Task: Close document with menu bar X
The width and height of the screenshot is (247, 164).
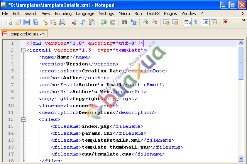Action: click(x=243, y=14)
